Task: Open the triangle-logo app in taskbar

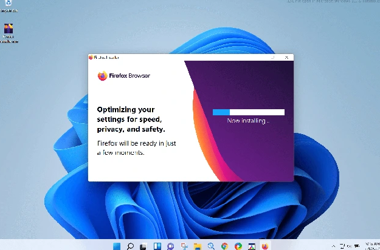Action: [252, 246]
